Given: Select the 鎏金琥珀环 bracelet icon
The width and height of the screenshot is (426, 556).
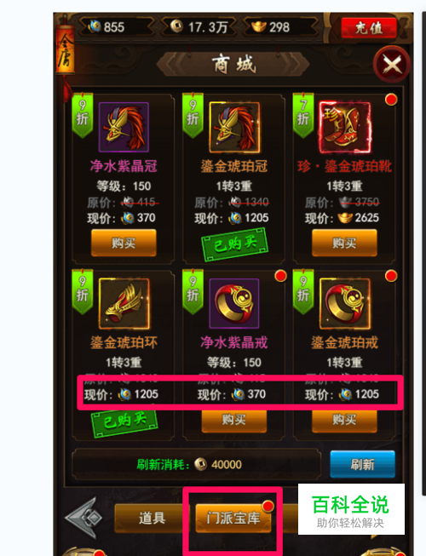Looking at the screenshot, I should (x=124, y=303).
